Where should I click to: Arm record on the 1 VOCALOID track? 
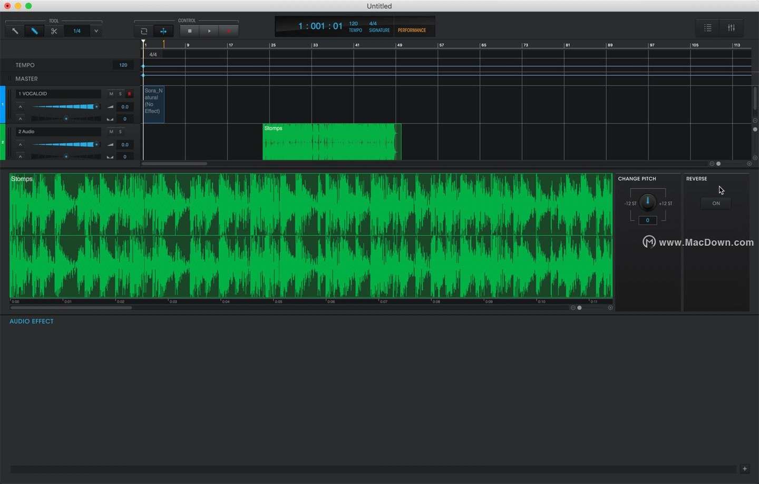[x=129, y=94]
